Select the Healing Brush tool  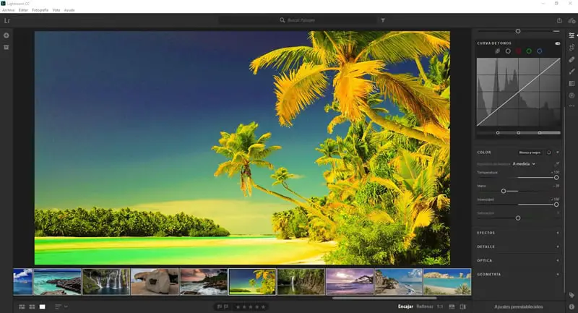571,60
